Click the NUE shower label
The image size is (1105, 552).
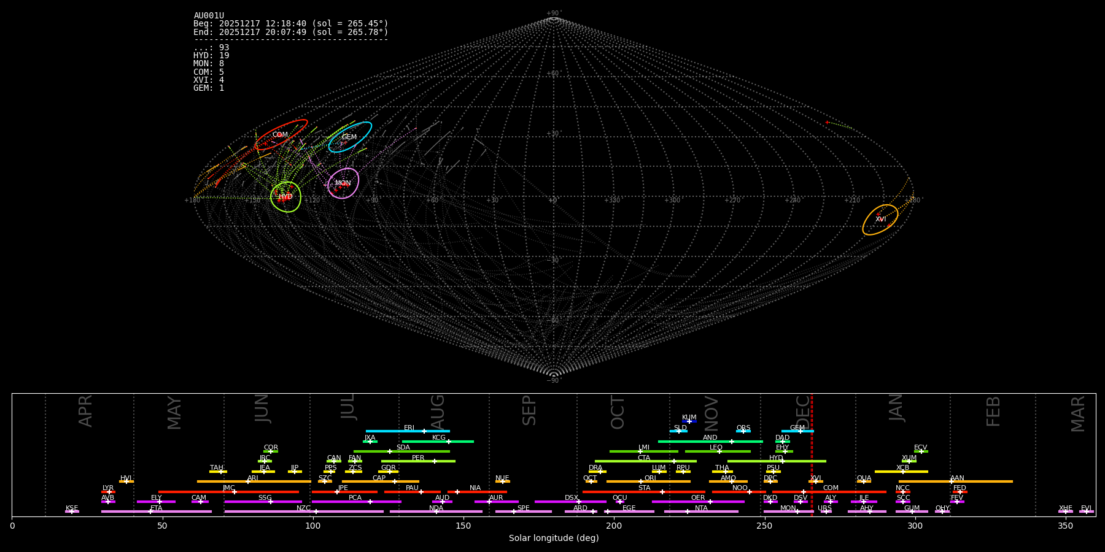pos(502,478)
